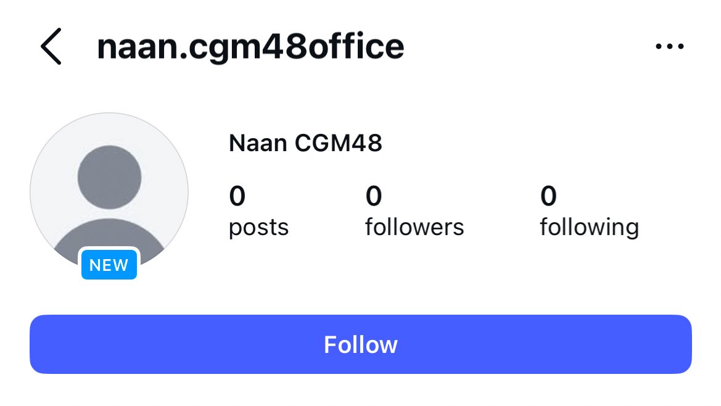The height and width of the screenshot is (406, 721).
Task: Click the grey silhouette head in avatar
Action: [x=109, y=177]
